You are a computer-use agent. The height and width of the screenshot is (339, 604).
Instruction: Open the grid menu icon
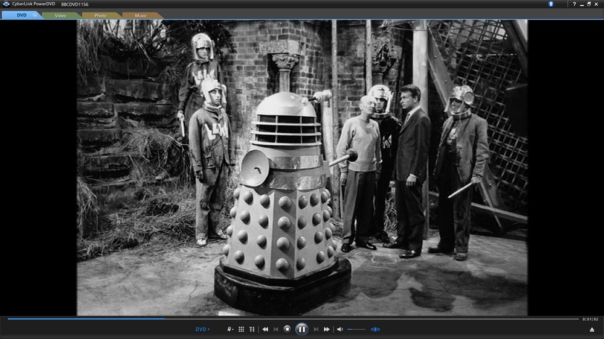coord(241,329)
